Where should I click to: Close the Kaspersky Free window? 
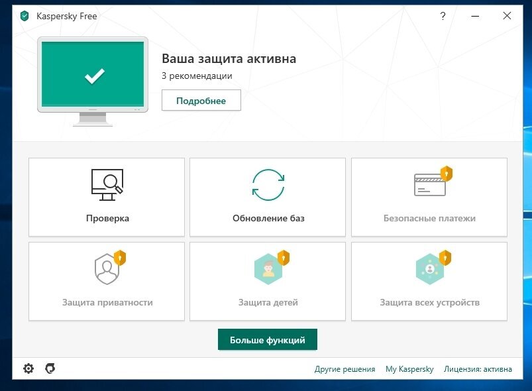tap(507, 16)
